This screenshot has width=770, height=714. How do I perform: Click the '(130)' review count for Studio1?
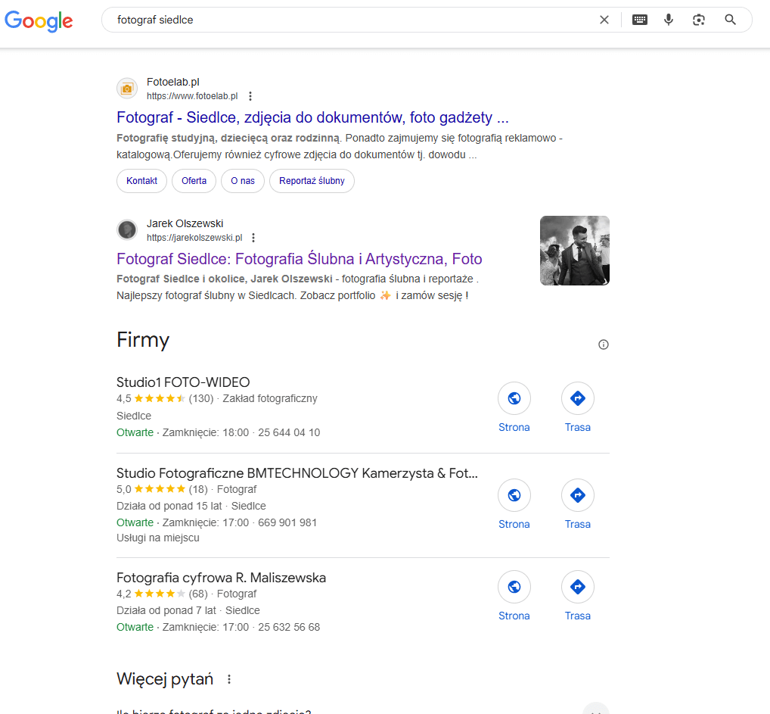[x=201, y=399]
